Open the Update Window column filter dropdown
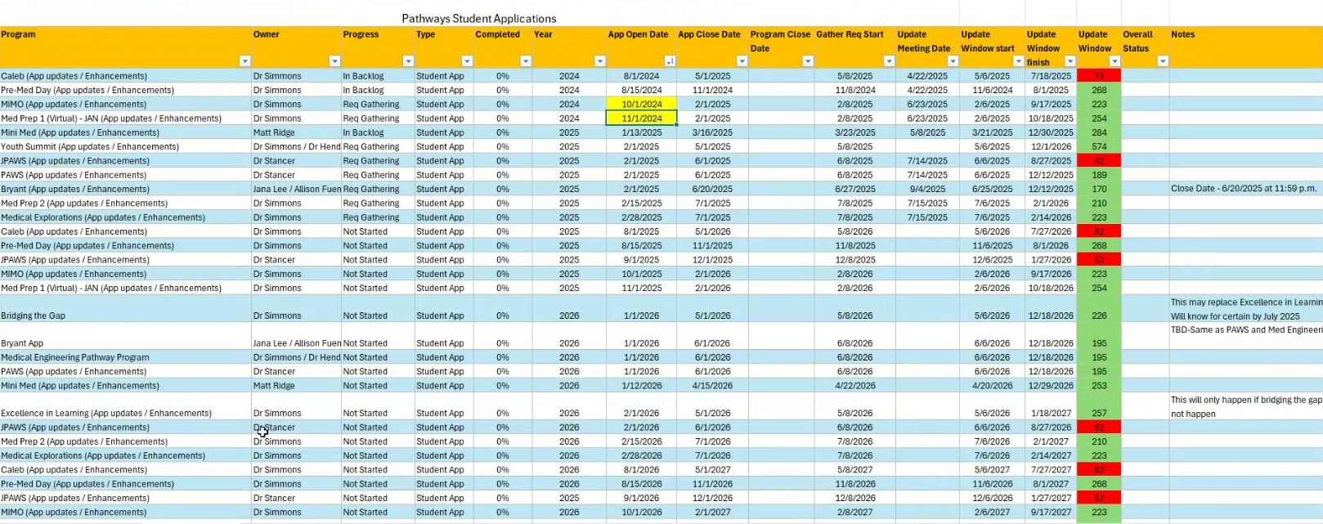 1114,61
